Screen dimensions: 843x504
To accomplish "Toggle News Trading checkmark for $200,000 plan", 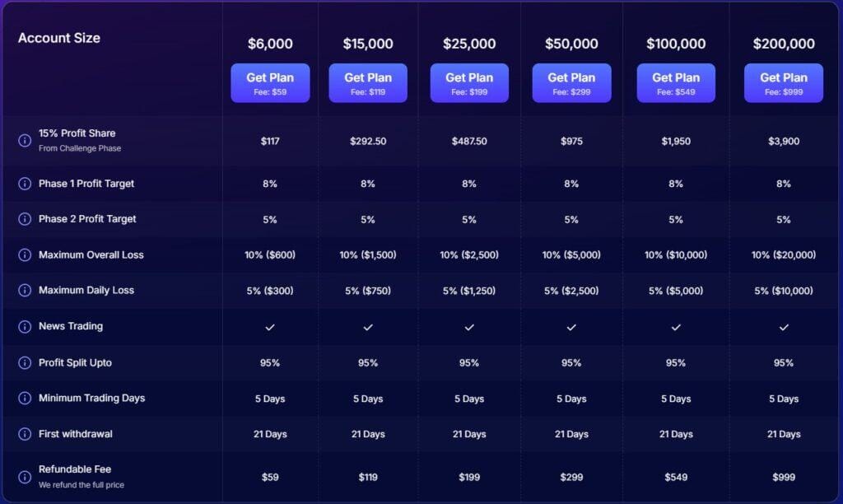I will [783, 327].
